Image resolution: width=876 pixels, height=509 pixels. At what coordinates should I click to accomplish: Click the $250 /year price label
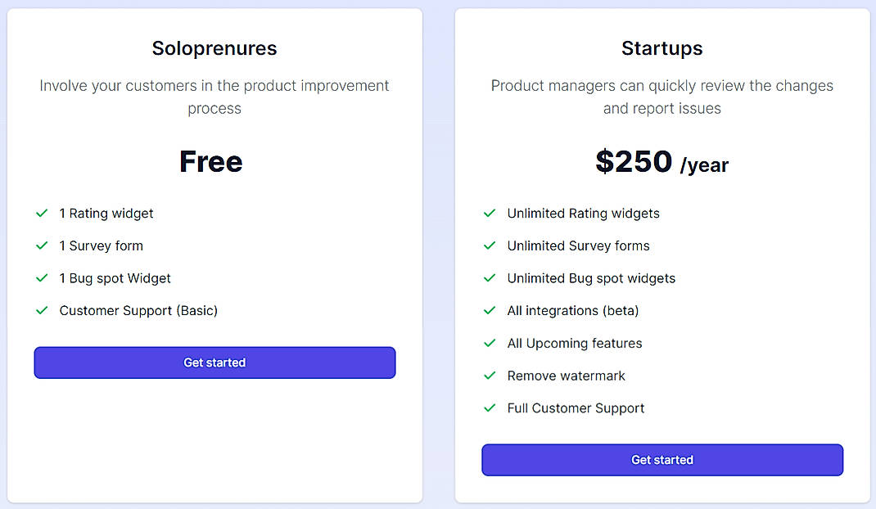click(662, 163)
